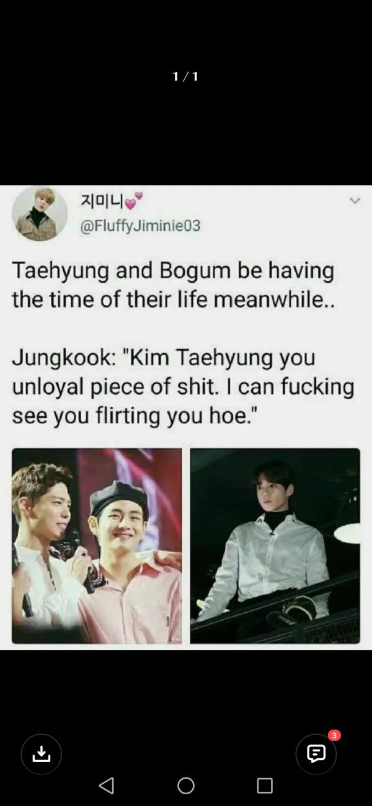372x806 pixels.
Task: Expand the tweet options chevron
Action: click(x=355, y=201)
